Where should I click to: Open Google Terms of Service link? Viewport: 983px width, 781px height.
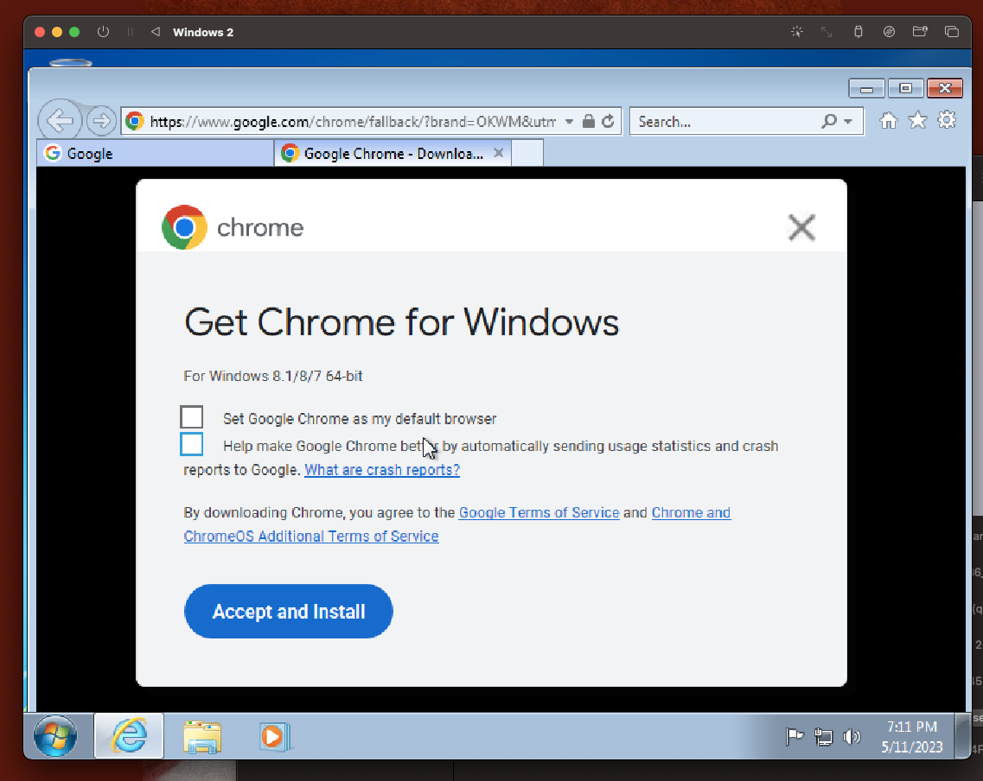click(x=539, y=512)
